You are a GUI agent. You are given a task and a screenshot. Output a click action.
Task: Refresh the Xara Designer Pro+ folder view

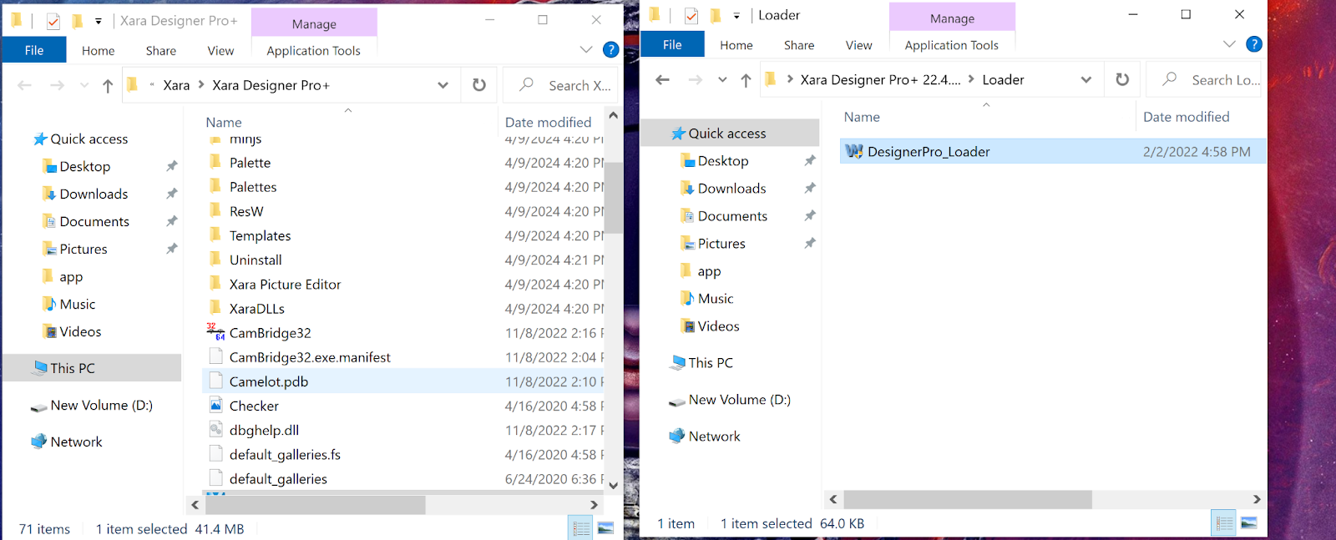(x=479, y=85)
